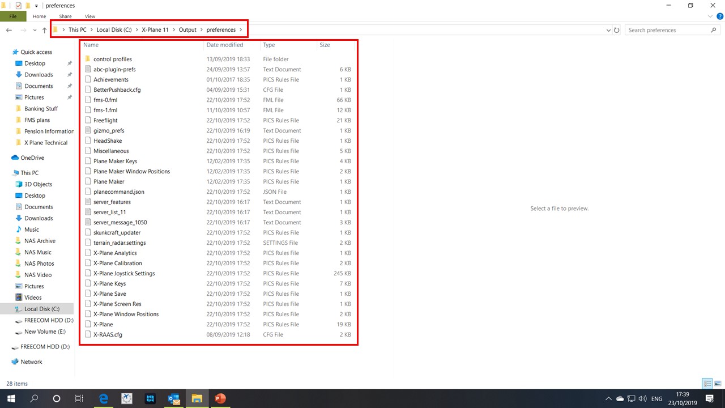
Task: Switch to large icons view layout
Action: coord(718,384)
